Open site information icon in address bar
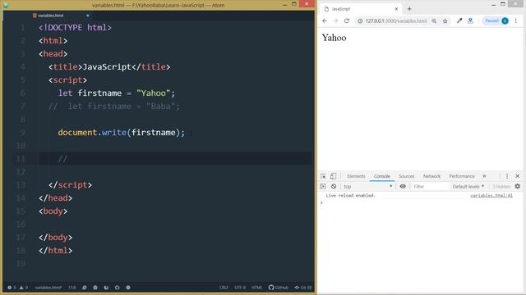The width and height of the screenshot is (526, 295). click(360, 20)
